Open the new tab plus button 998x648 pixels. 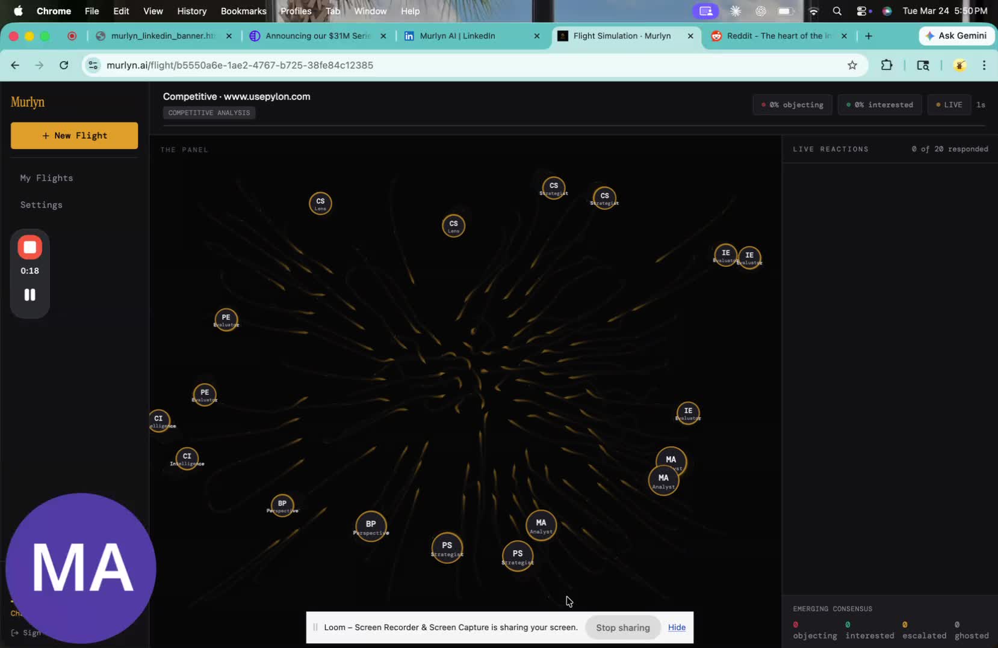pyautogui.click(x=868, y=36)
